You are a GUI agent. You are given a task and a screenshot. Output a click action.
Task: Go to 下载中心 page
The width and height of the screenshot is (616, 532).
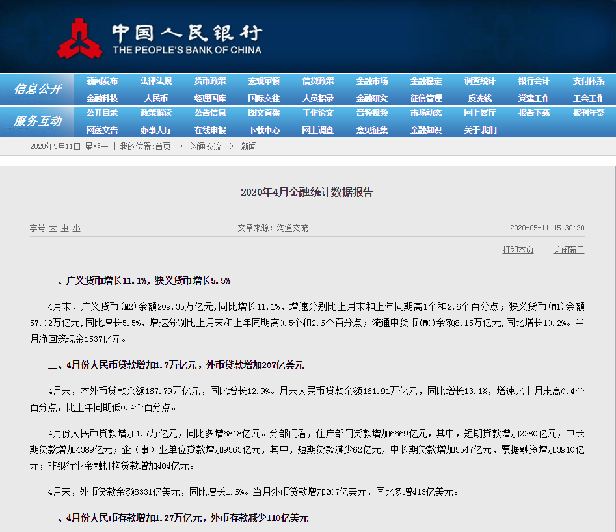pyautogui.click(x=264, y=130)
